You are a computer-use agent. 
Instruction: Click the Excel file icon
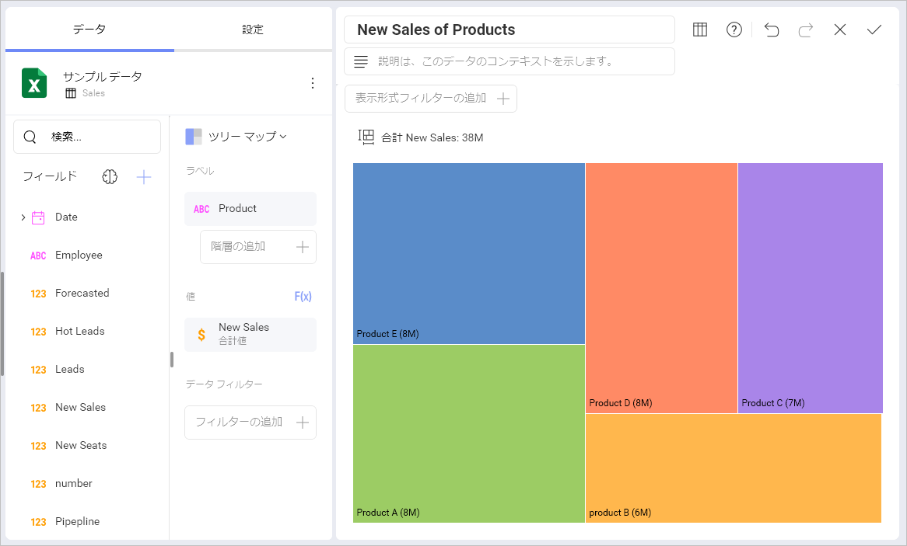(x=34, y=83)
